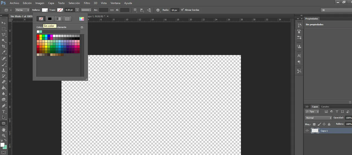The image size is (352, 155).
Task: Toggle link between width and height
Action: [112, 10]
